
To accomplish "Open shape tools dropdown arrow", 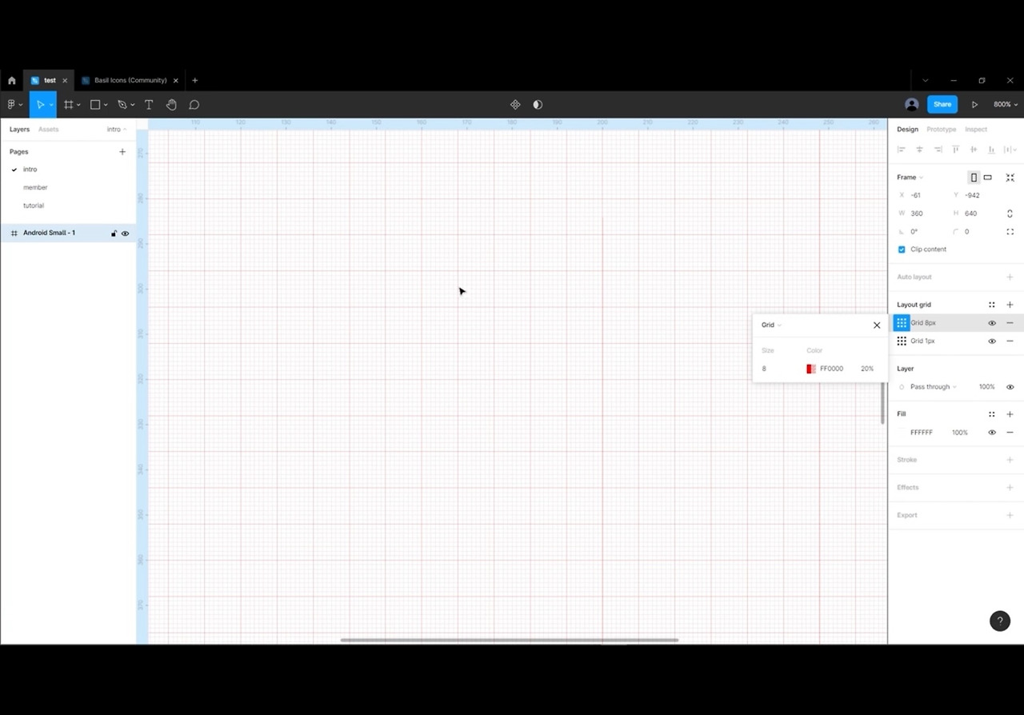I will click(x=105, y=105).
